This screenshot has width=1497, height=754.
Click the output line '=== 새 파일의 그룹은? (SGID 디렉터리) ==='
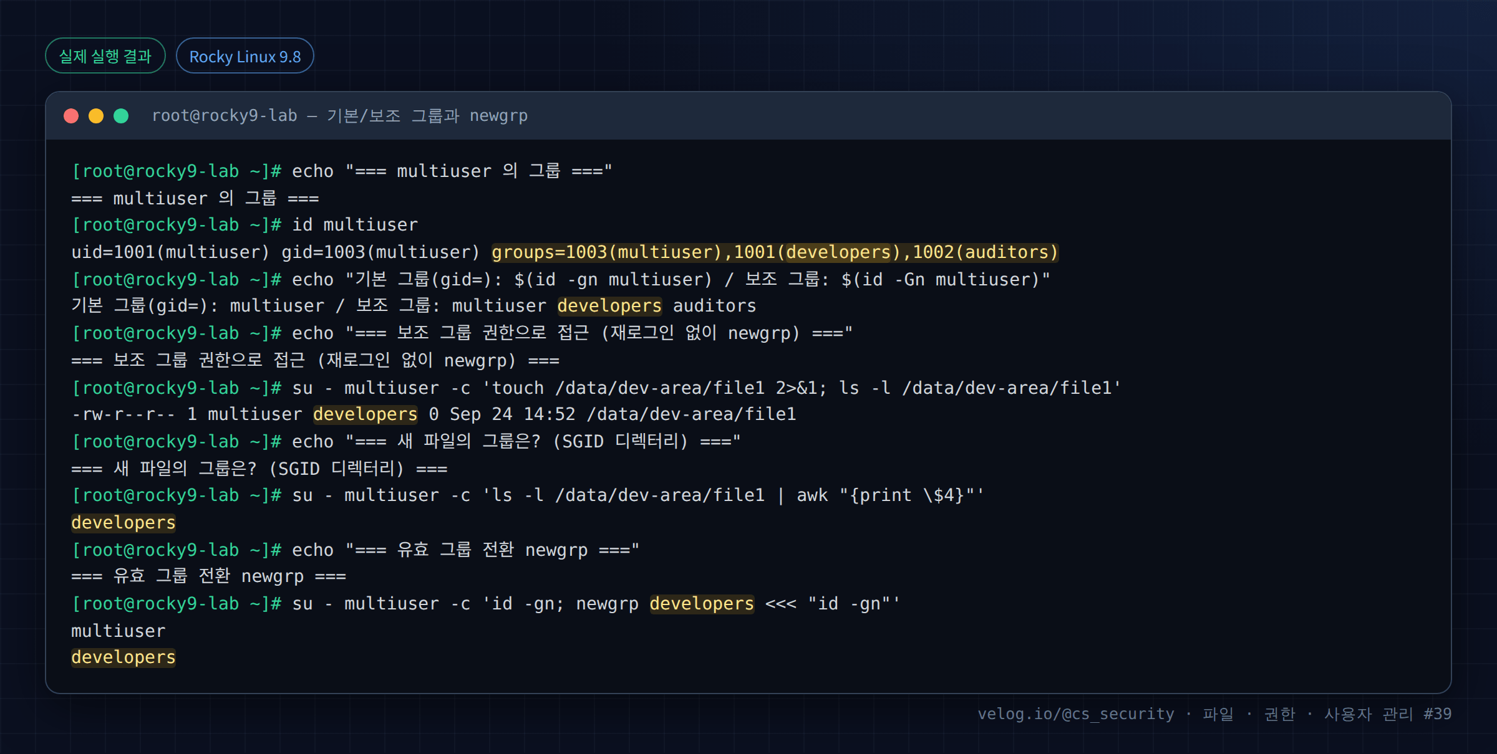coord(259,469)
